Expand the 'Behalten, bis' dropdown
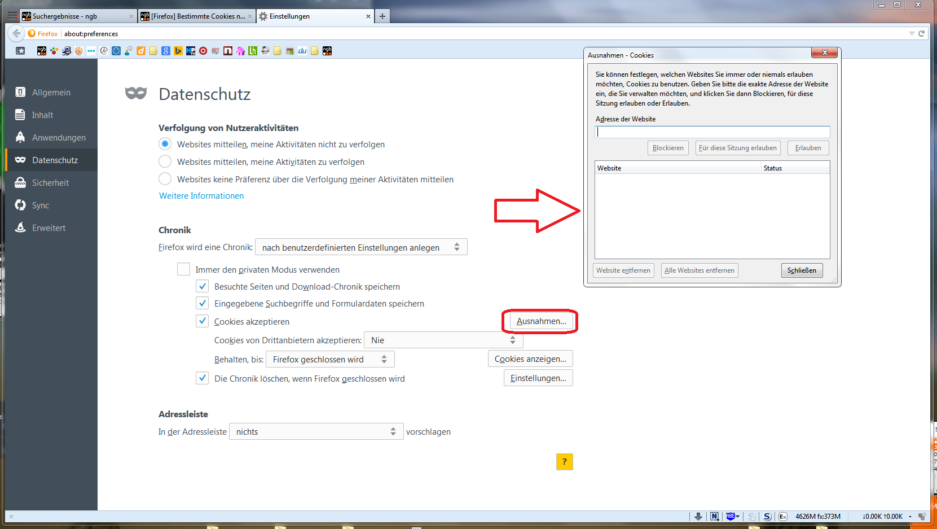This screenshot has height=529, width=937. point(329,360)
